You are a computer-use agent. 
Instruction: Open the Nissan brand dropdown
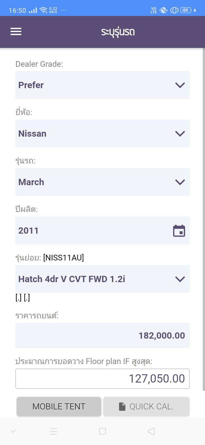pyautogui.click(x=102, y=133)
